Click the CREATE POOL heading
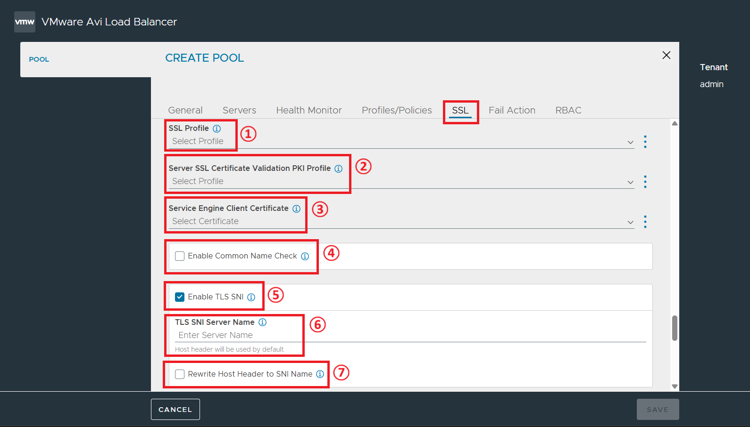 point(204,58)
